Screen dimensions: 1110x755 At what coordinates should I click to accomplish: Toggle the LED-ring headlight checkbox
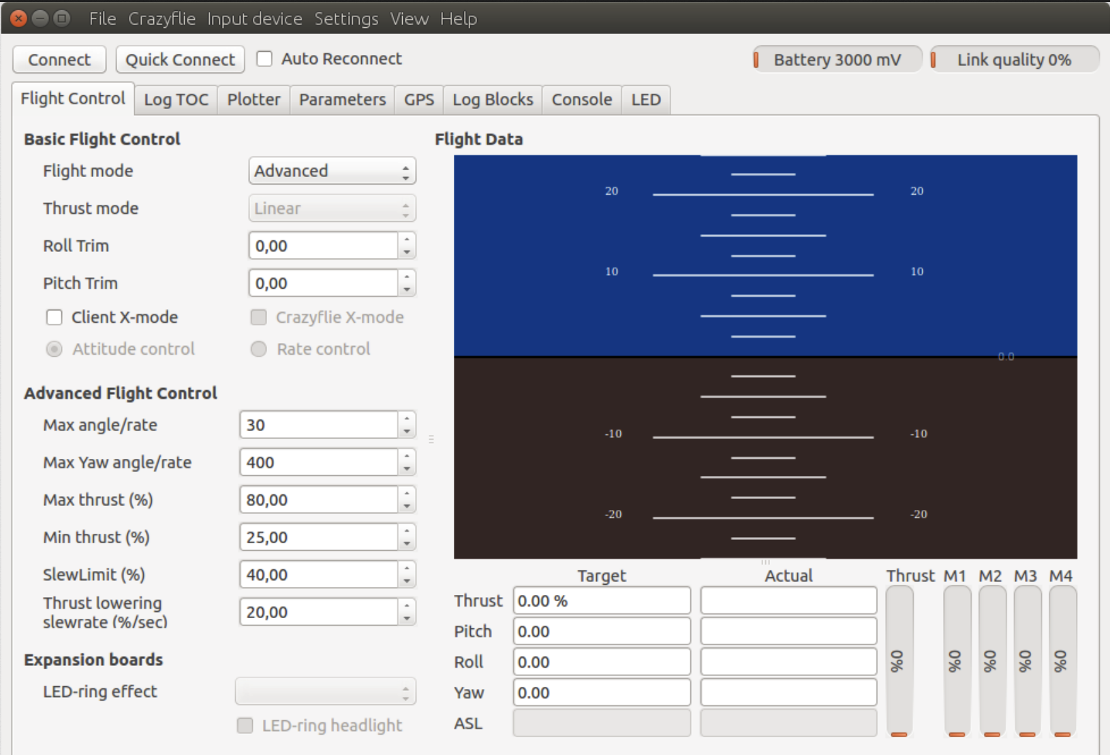(245, 726)
